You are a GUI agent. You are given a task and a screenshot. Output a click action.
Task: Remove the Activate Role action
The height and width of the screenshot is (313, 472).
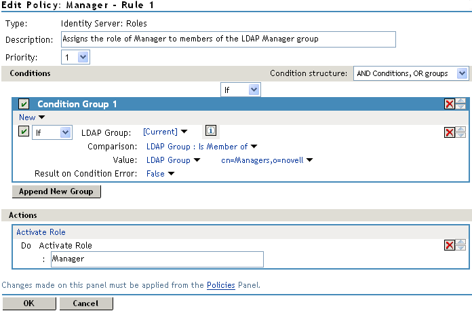coord(449,245)
